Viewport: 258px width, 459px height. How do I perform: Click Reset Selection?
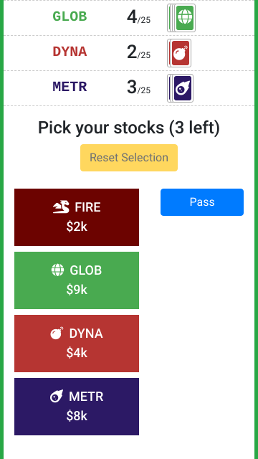[129, 158]
